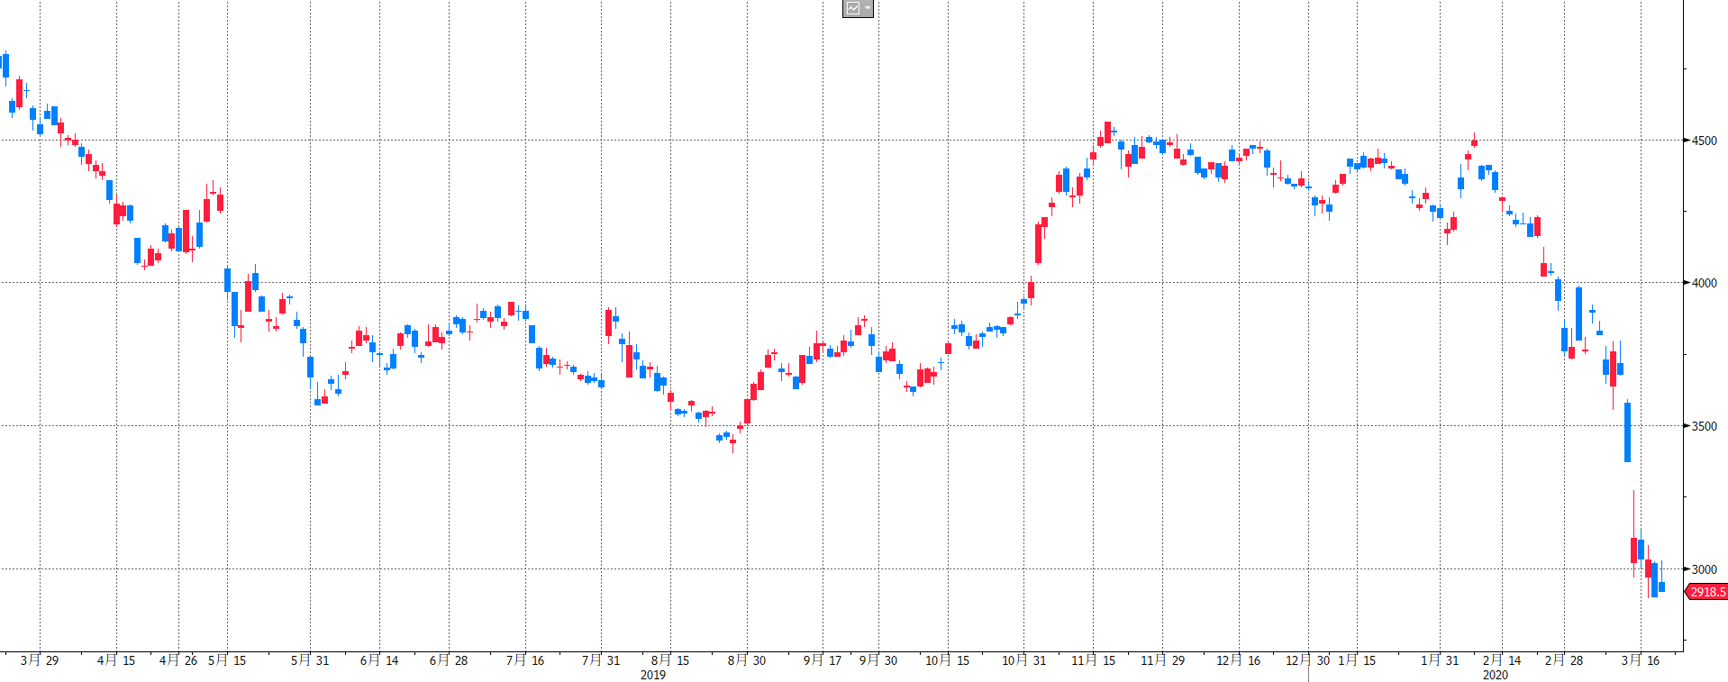1728x682 pixels.
Task: Click the 2020 year label on axis
Action: pyautogui.click(x=1496, y=675)
